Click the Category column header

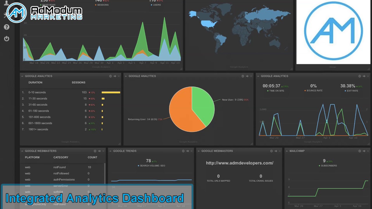point(61,157)
